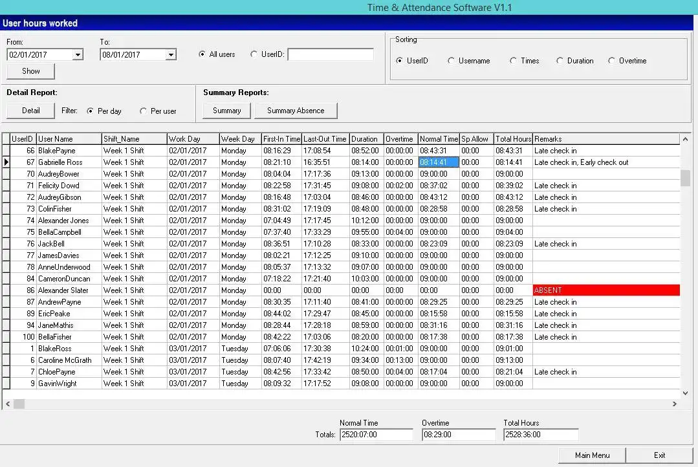The image size is (698, 467).
Task: Click the Overtime column header
Action: point(400,139)
